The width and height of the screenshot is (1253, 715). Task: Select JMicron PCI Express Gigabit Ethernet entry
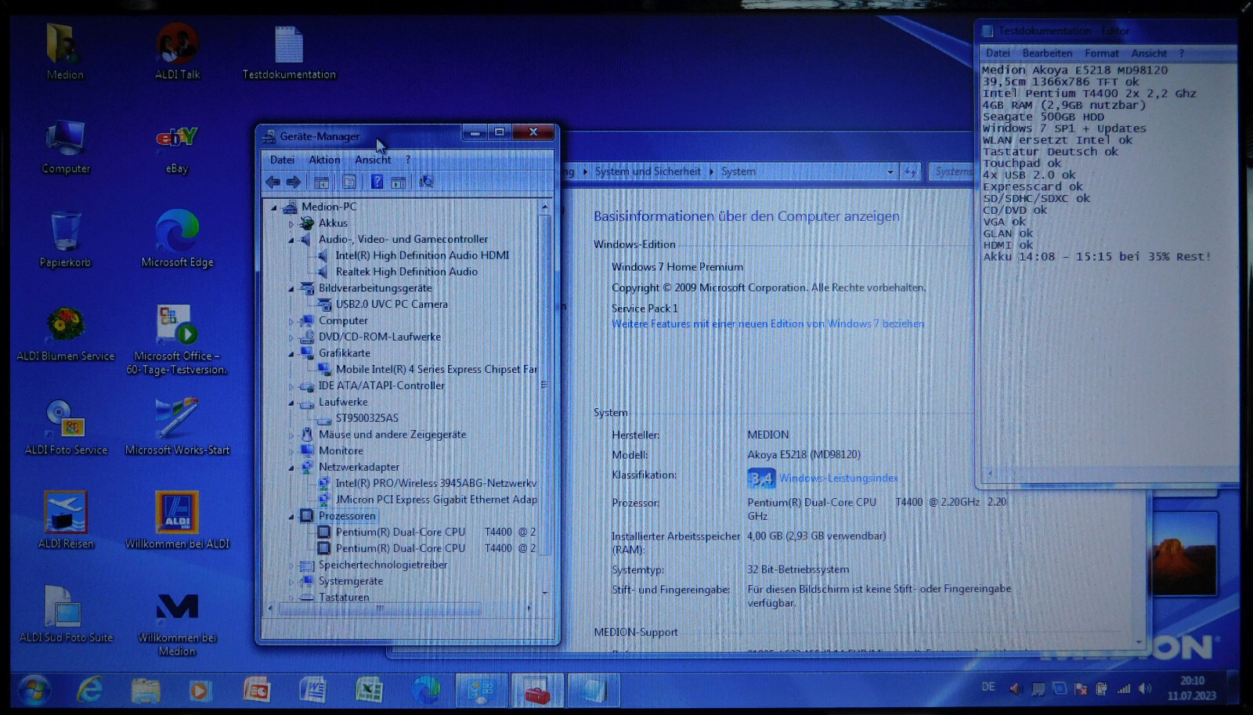pos(436,500)
